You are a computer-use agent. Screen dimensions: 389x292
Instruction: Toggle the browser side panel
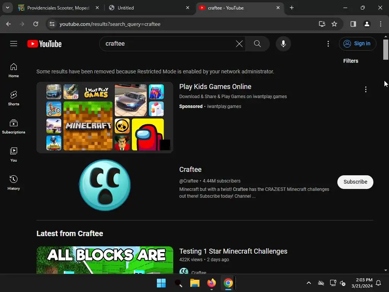[353, 24]
